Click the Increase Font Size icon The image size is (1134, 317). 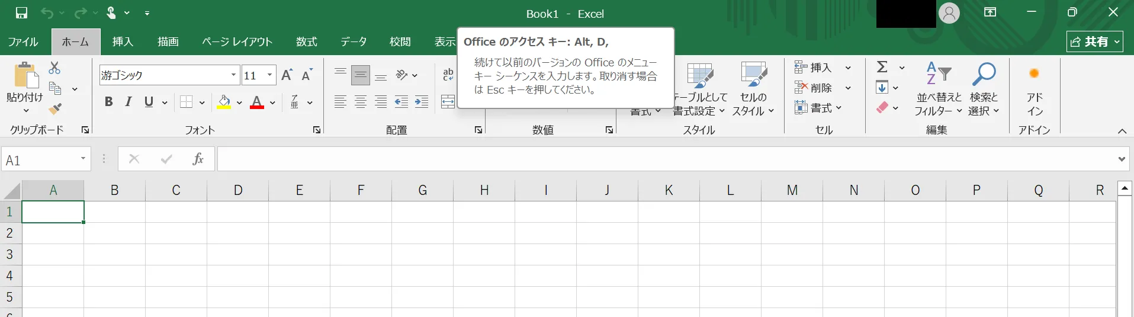coord(287,75)
